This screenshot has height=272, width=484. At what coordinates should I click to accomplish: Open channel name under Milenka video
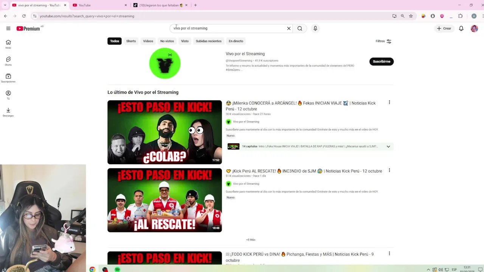coord(246,122)
